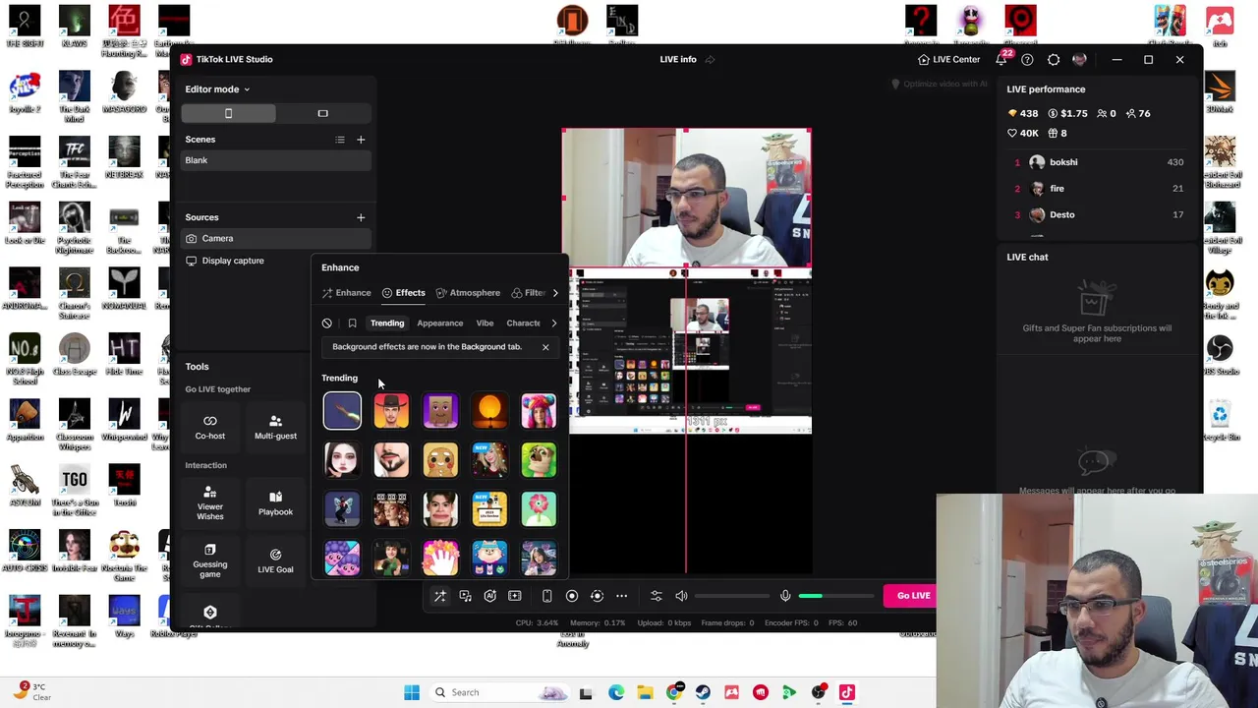Switch to landscape layout mode

pyautogui.click(x=322, y=113)
